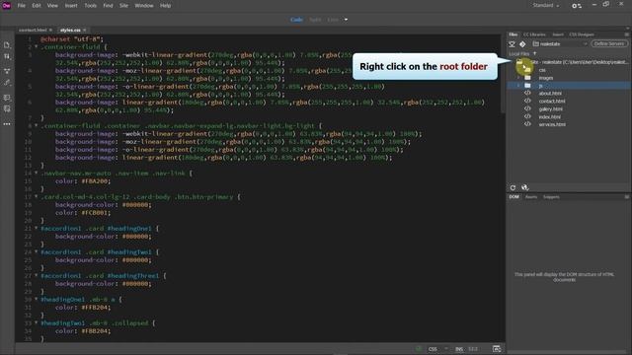Switch to the Snippets panel tab
632x355 pixels.
coord(551,197)
